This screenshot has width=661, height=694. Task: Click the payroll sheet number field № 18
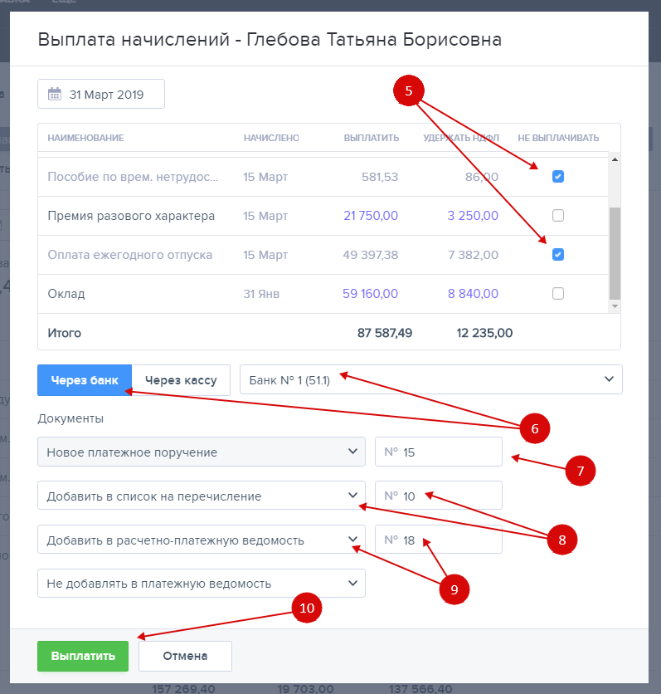[439, 540]
